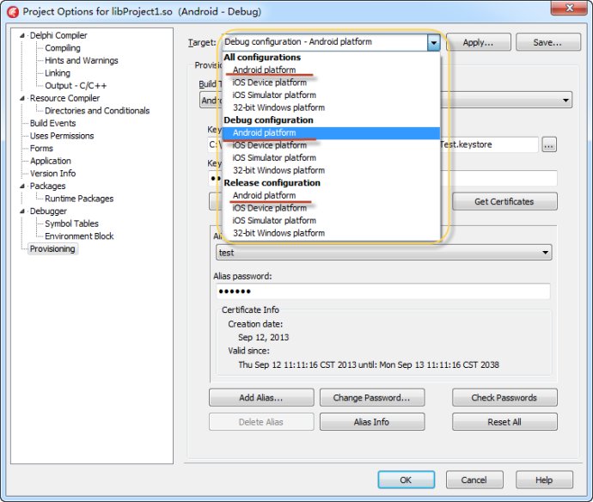
Task: Choose 32-bit Windows platform under Release configuration
Action: [x=278, y=233]
